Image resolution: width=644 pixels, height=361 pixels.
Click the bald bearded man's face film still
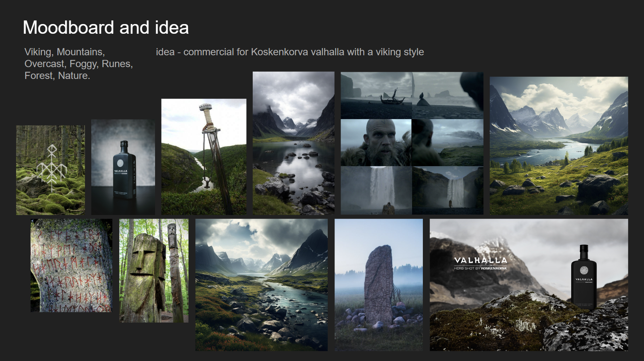pyautogui.click(x=376, y=142)
